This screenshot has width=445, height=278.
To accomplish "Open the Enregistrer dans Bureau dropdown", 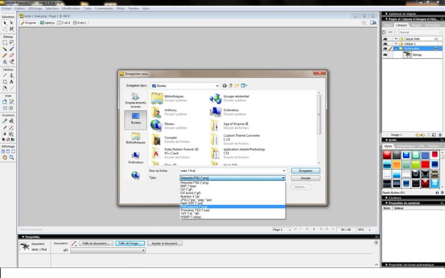I will click(185, 85).
